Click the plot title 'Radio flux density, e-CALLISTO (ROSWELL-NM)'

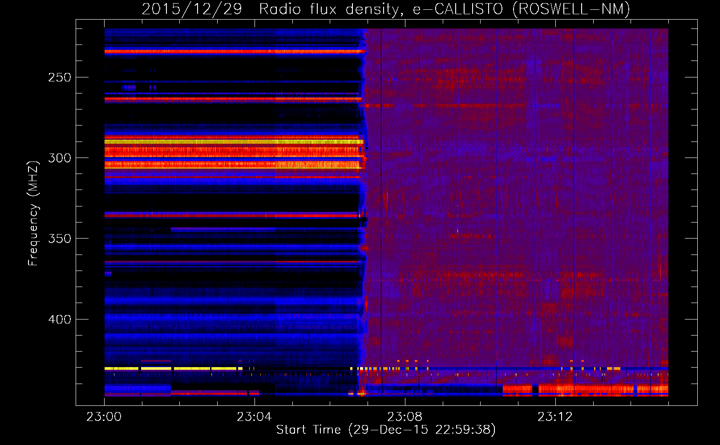pyautogui.click(x=445, y=9)
